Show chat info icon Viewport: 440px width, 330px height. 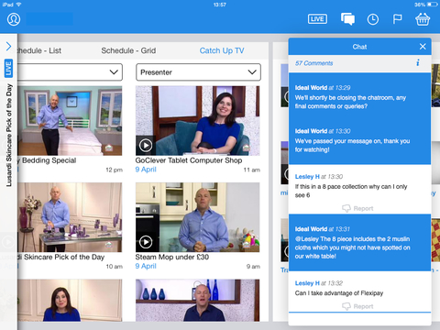418,63
